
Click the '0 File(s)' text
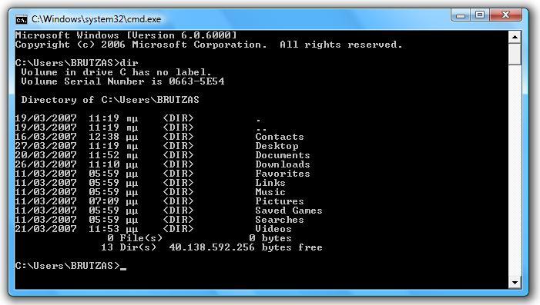[x=135, y=238]
